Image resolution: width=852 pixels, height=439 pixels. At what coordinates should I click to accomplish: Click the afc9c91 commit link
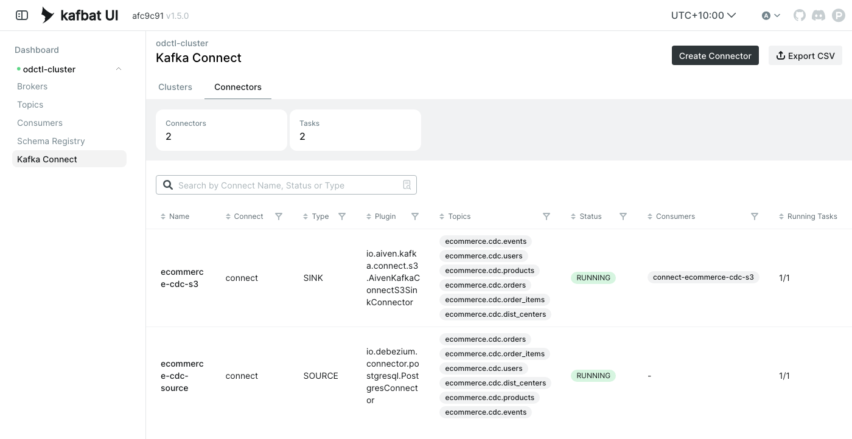pyautogui.click(x=148, y=16)
